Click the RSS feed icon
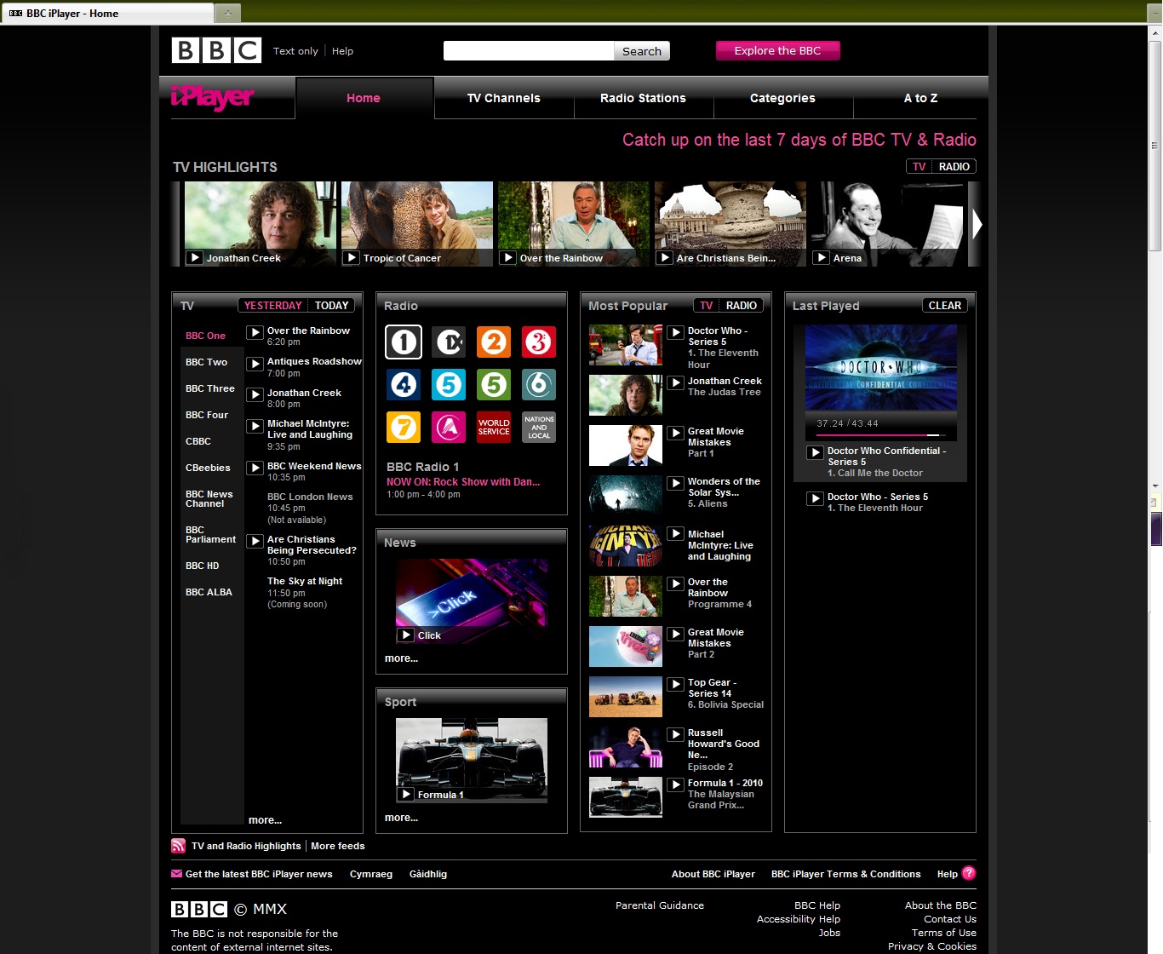Screen dimensions: 1163x954 (178, 846)
